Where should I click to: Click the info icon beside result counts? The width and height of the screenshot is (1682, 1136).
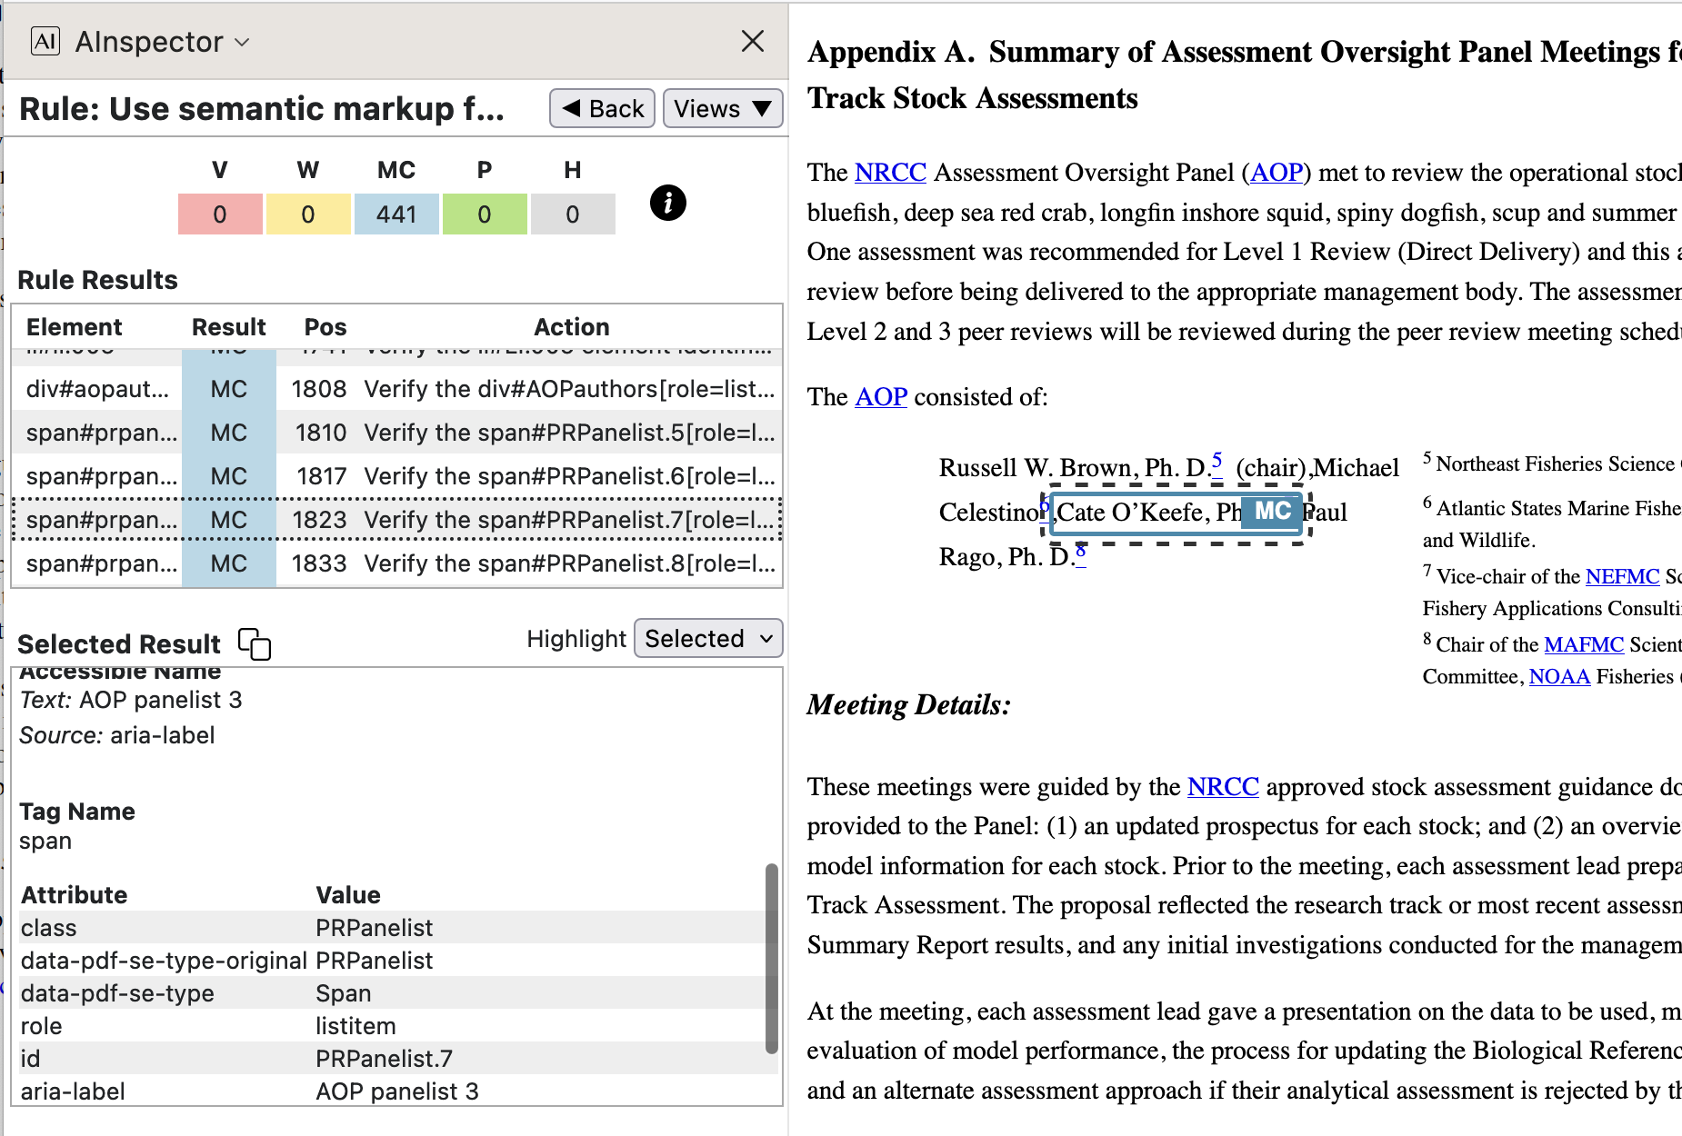click(667, 203)
